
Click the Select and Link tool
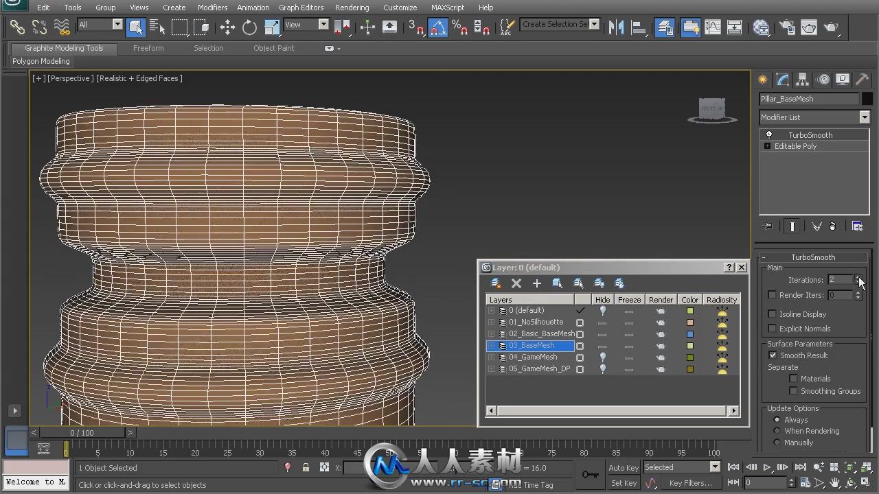[17, 27]
